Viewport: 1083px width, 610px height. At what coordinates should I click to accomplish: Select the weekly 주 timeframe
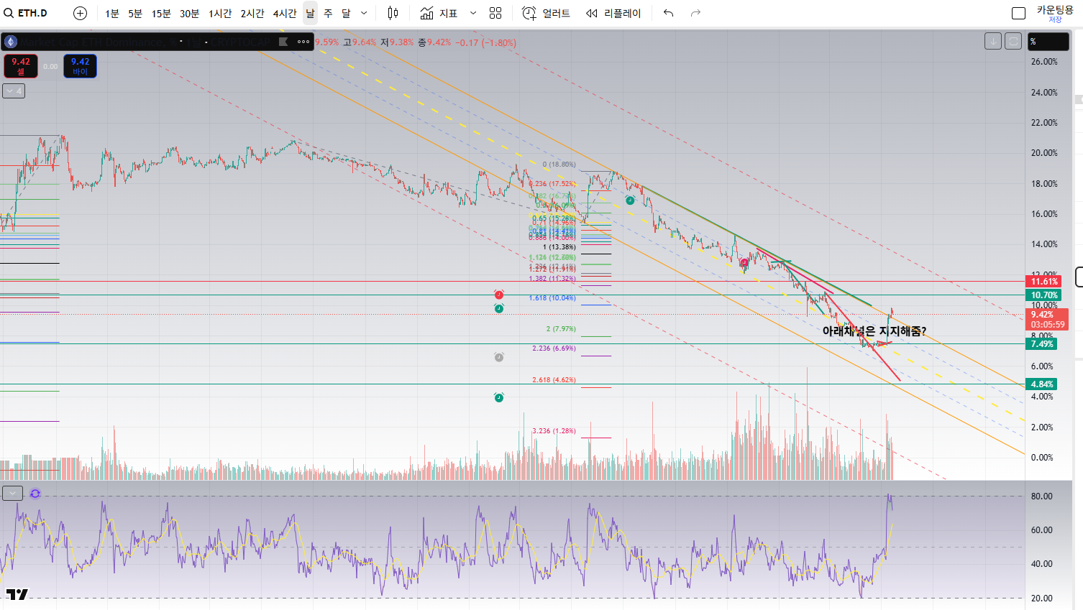[328, 14]
